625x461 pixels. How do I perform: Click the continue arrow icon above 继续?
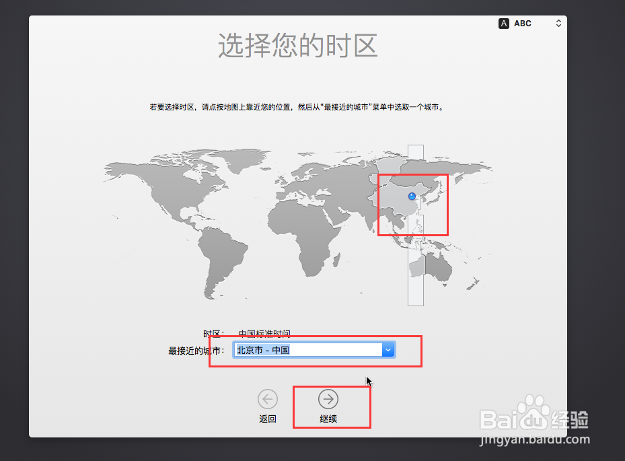point(328,398)
